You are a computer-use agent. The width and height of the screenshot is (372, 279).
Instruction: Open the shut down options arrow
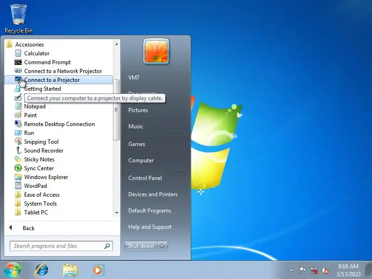[x=162, y=246]
